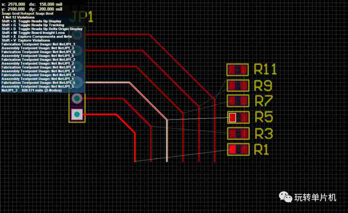348x213 pixels.
Task: Click 'Shift + D Toggle Heads Up Delta Origin Display'
Action: point(42,29)
